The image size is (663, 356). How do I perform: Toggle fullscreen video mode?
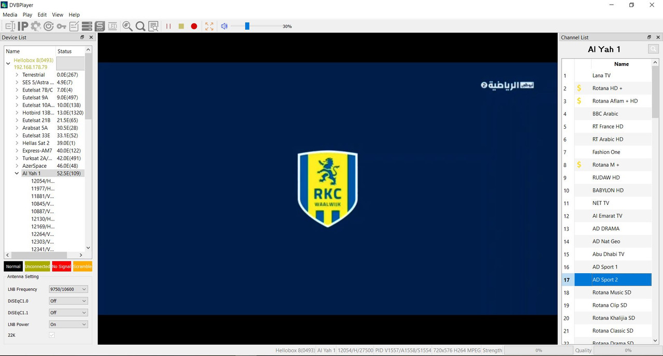[x=209, y=26]
